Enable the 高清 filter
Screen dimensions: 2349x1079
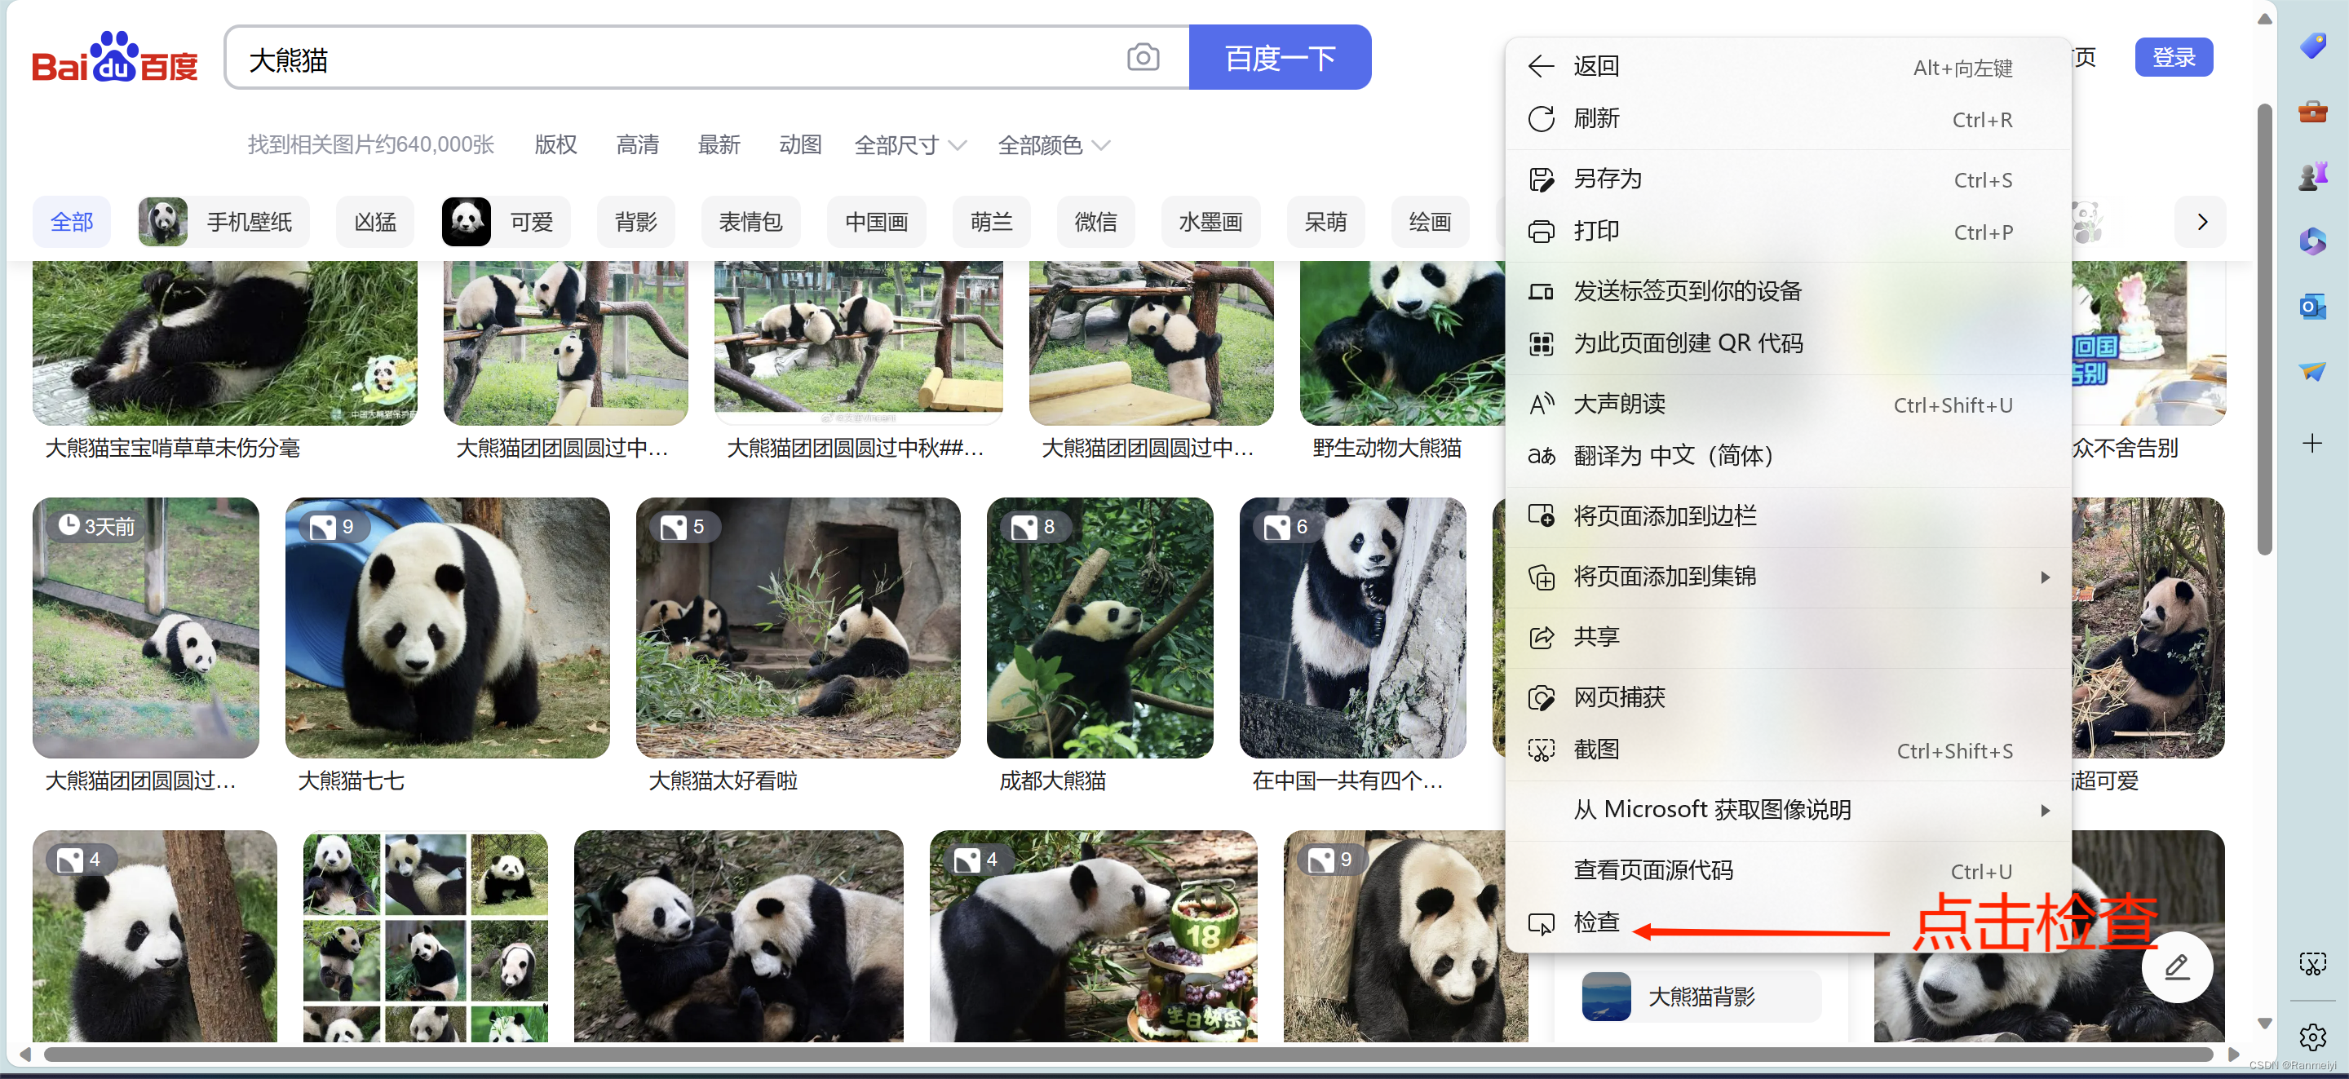tap(636, 145)
